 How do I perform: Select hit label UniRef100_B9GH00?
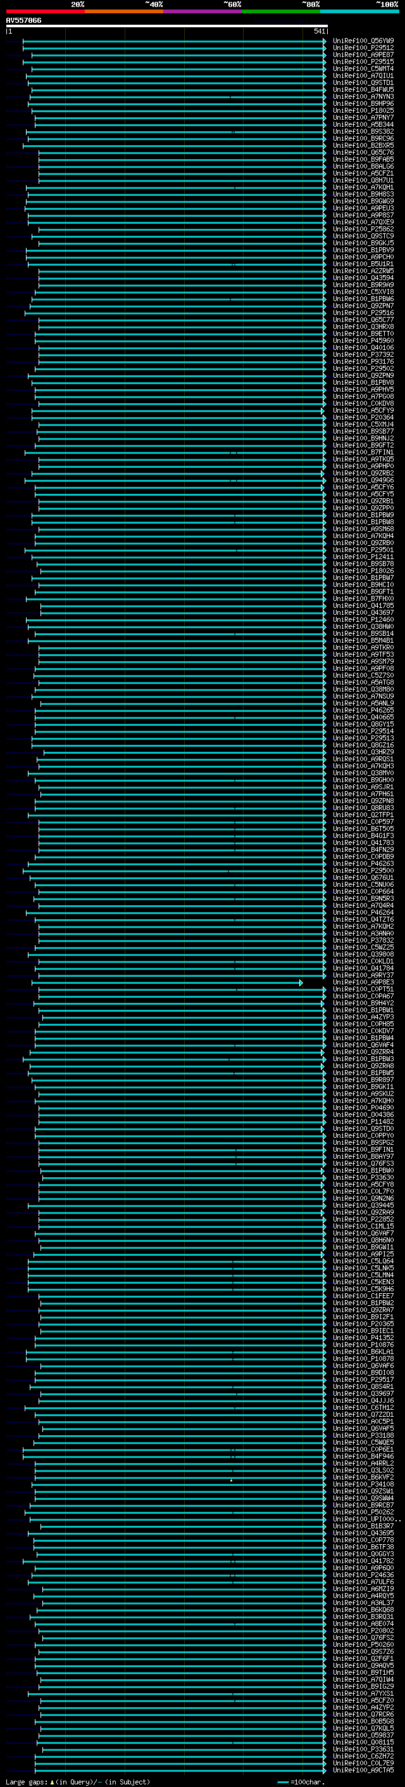pyautogui.click(x=363, y=780)
